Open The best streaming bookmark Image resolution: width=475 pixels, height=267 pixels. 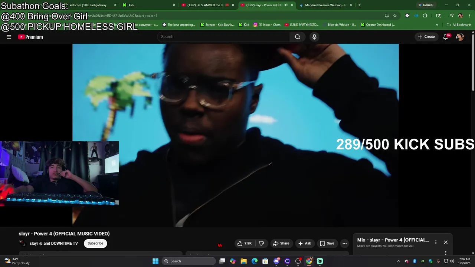(179, 25)
